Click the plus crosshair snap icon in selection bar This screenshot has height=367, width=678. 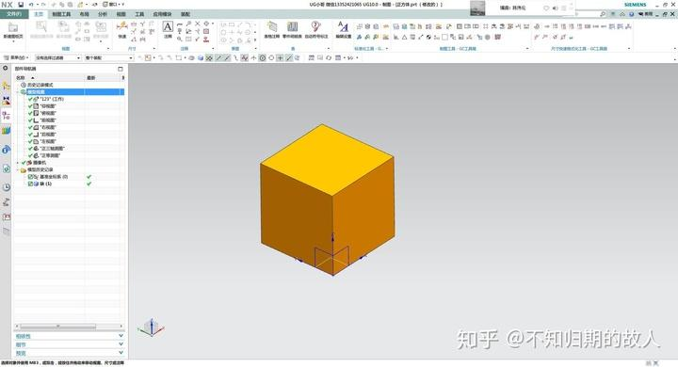point(281,57)
